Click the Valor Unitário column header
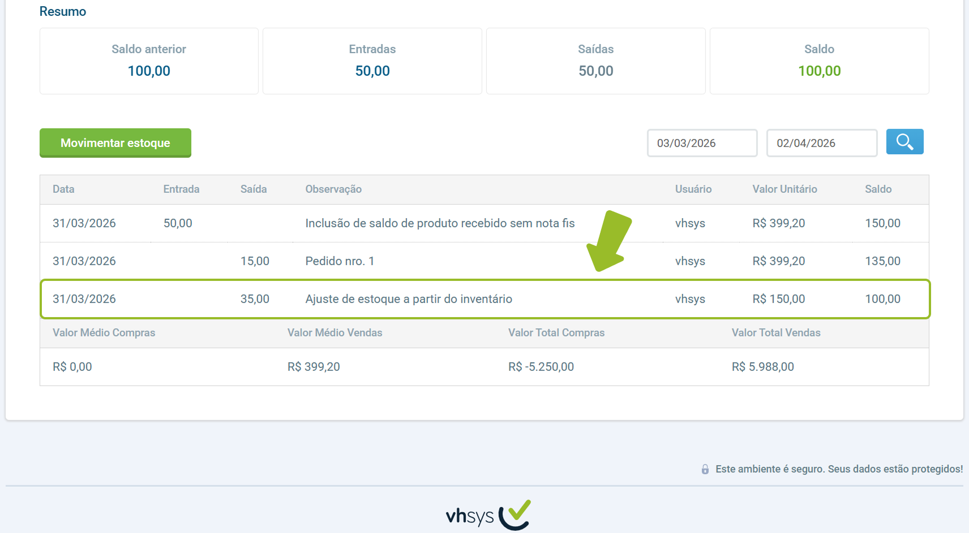969x533 pixels. 784,189
